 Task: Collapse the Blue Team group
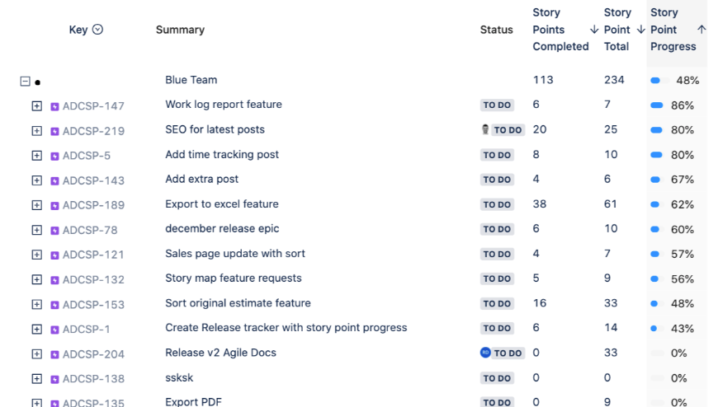tap(26, 82)
